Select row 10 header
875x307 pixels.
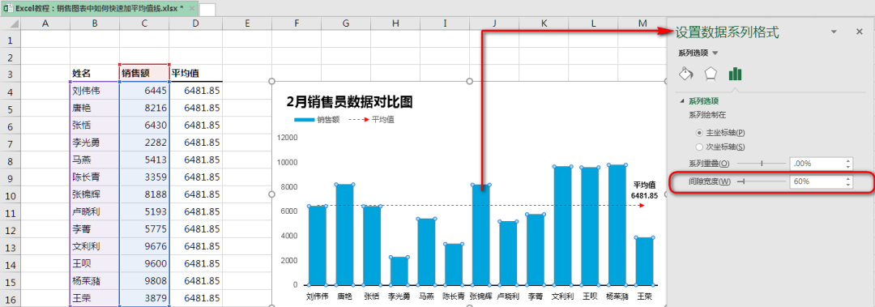(x=10, y=194)
